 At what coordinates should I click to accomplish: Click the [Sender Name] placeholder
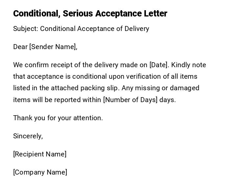point(53,47)
